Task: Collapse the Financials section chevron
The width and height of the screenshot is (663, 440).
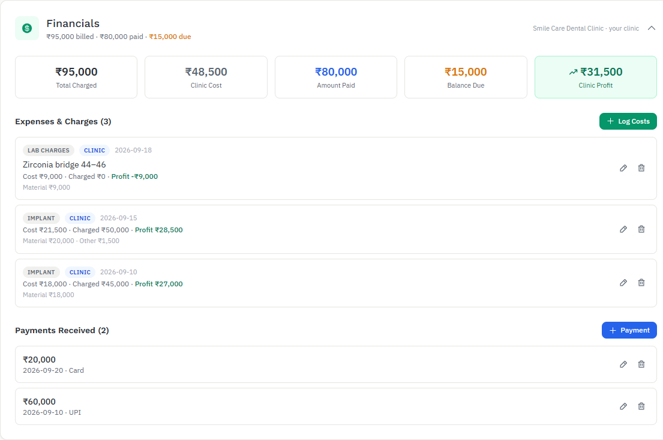Action: pyautogui.click(x=652, y=28)
